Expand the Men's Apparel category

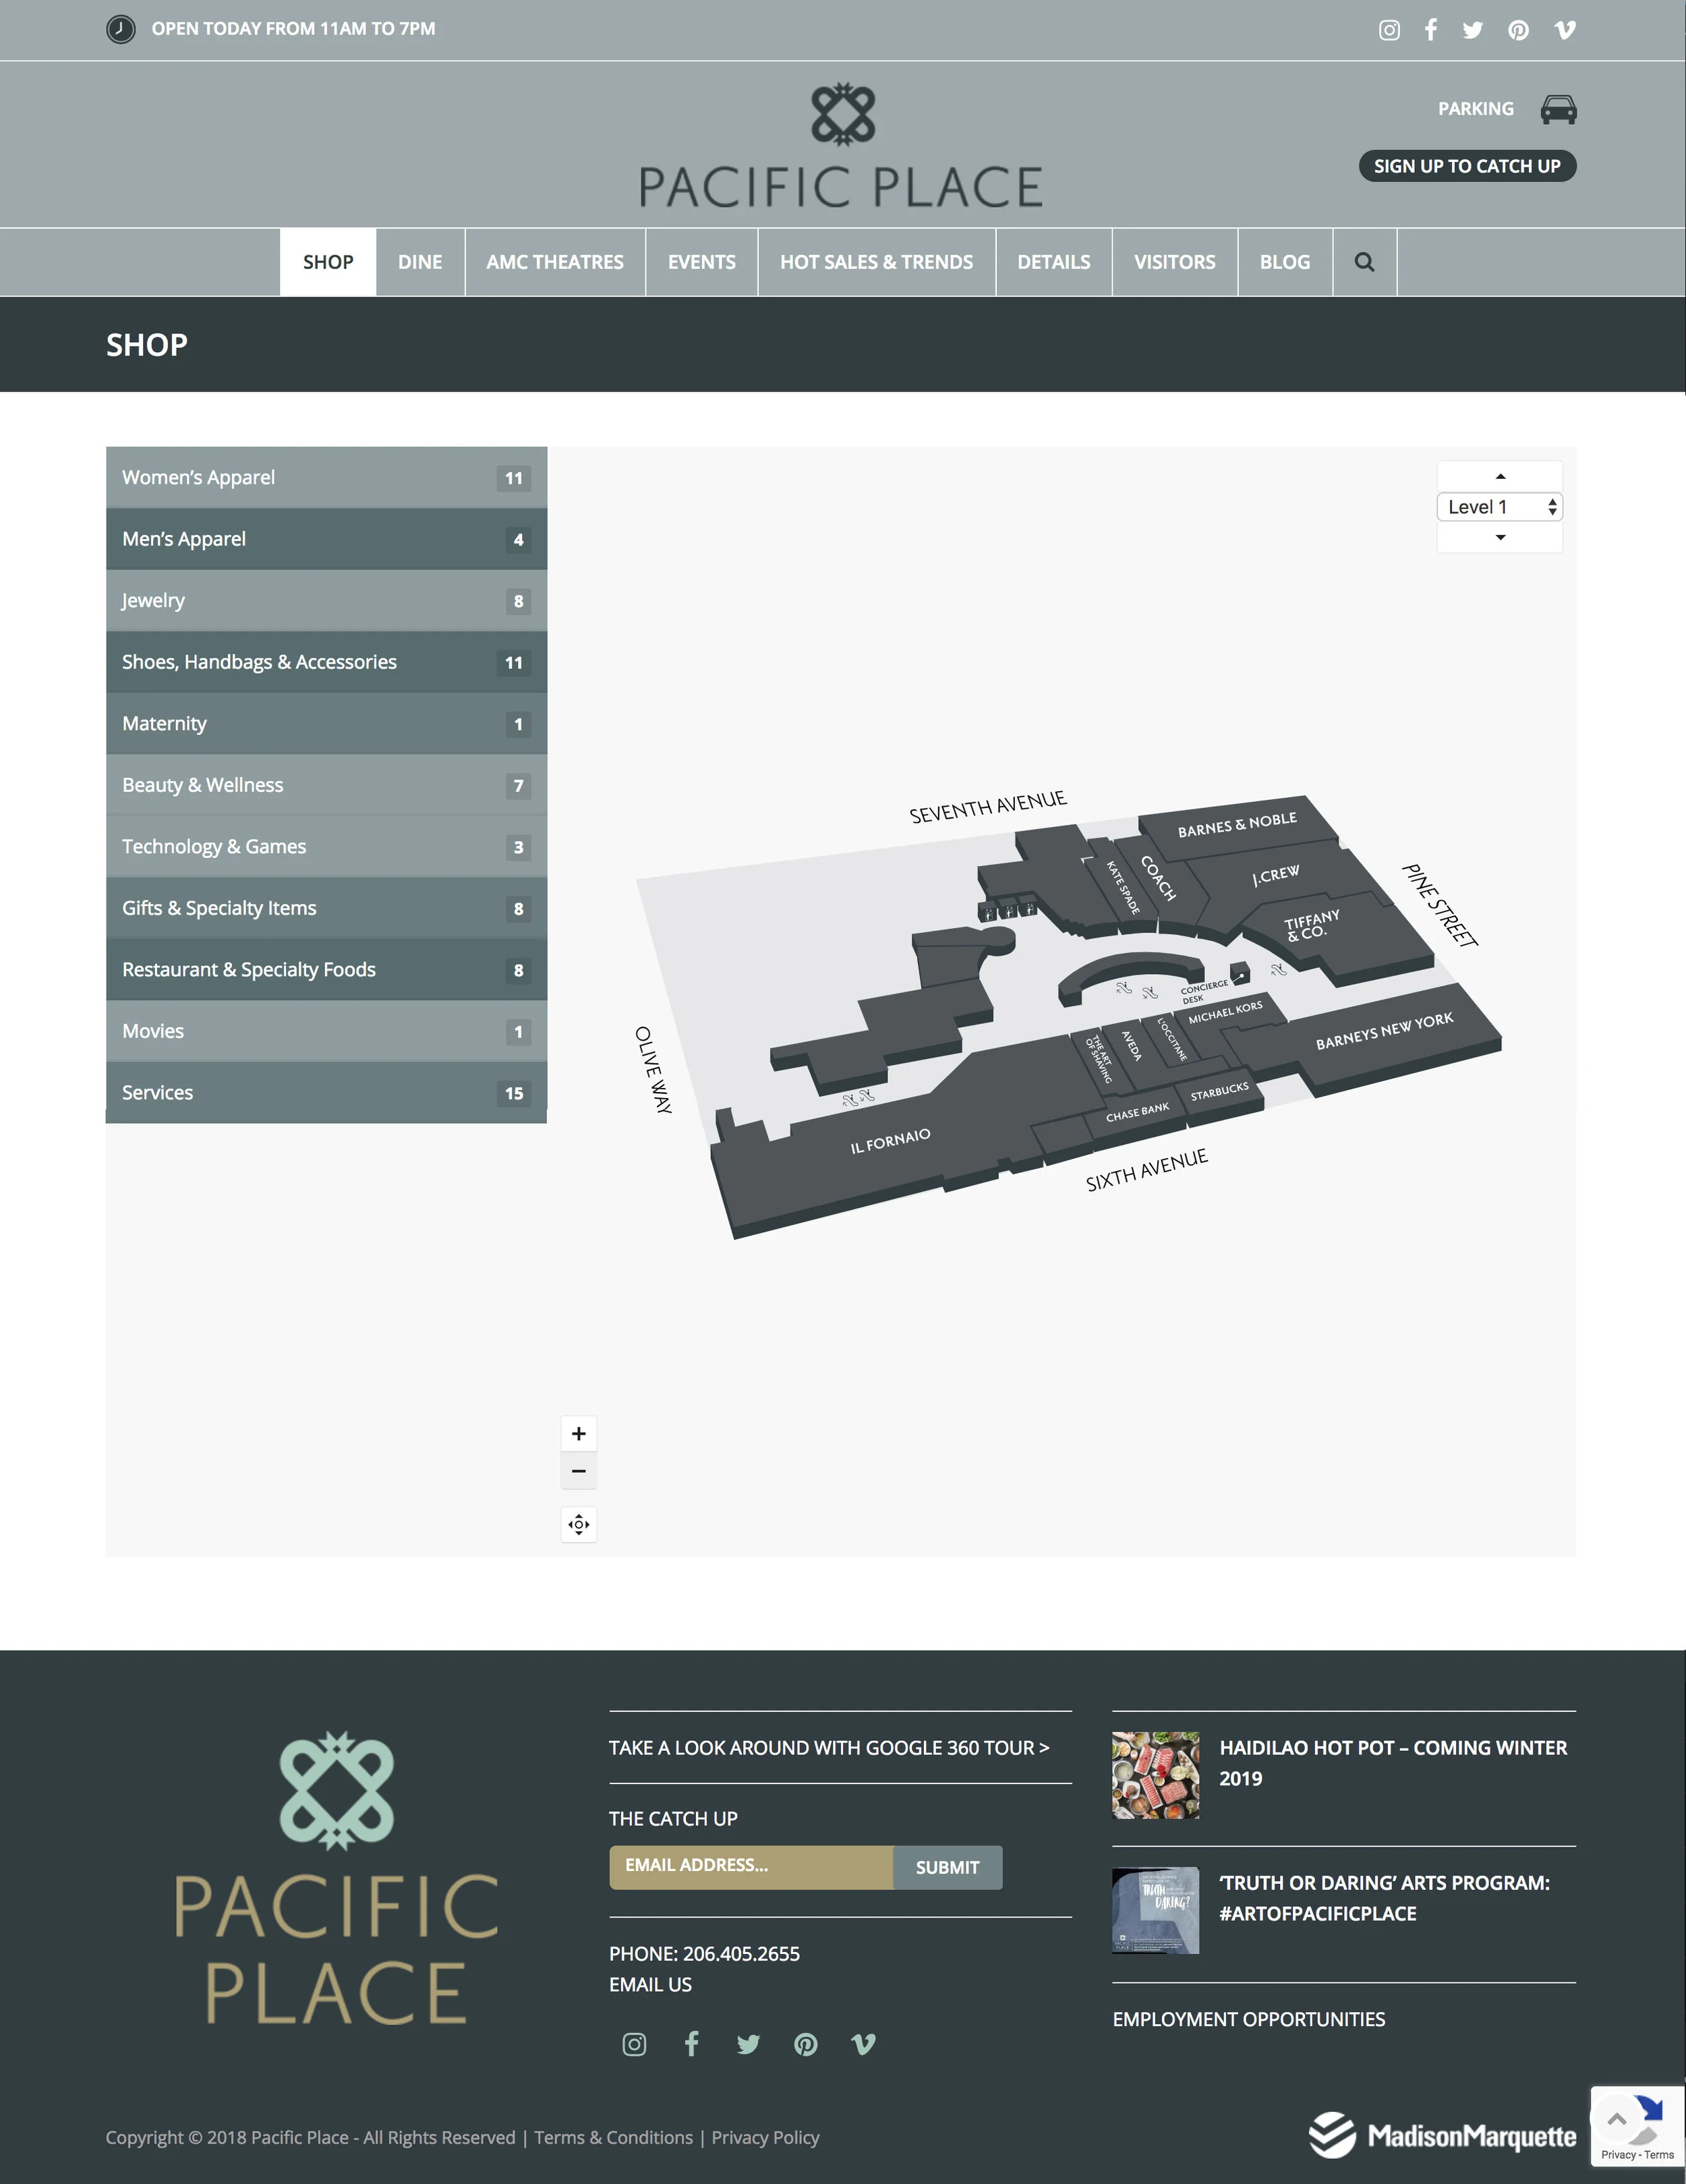click(x=326, y=539)
